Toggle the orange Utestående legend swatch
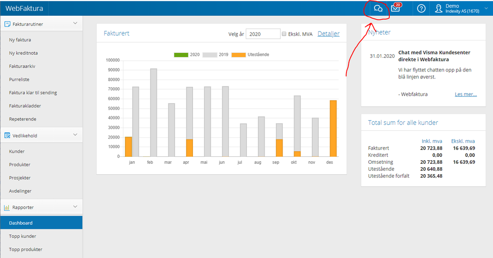 coord(239,55)
